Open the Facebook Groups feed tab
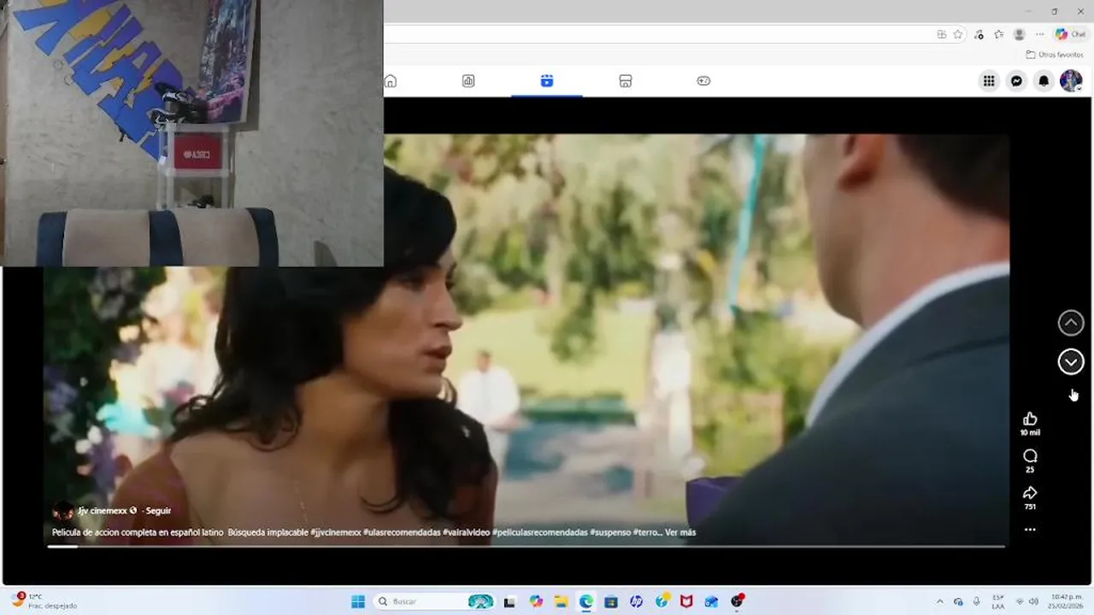The width and height of the screenshot is (1094, 615). (468, 81)
